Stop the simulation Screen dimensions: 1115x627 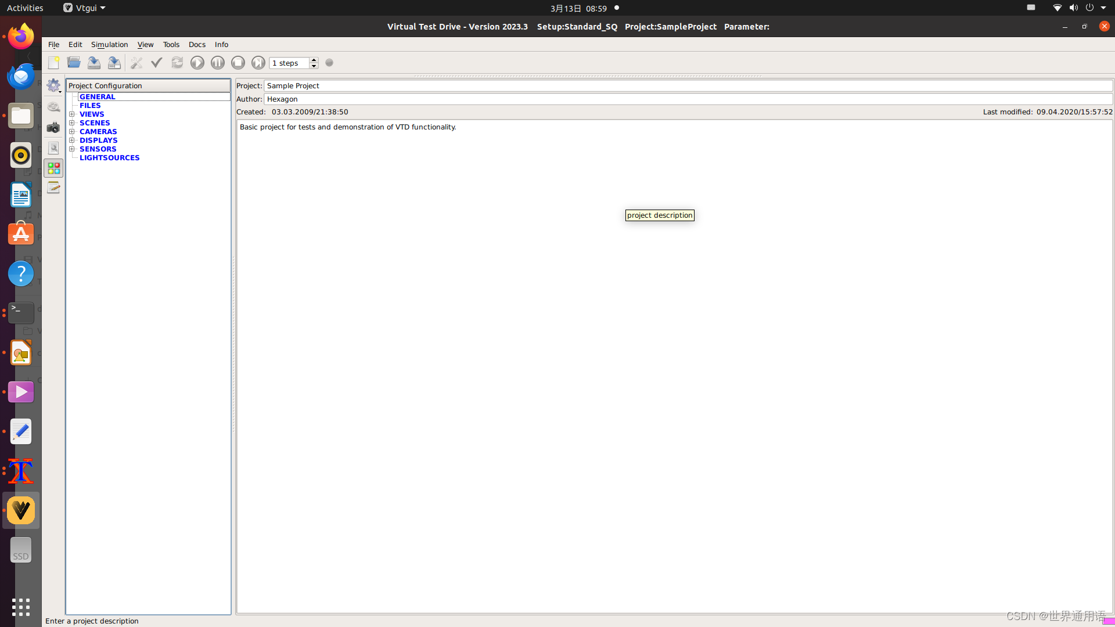[238, 63]
